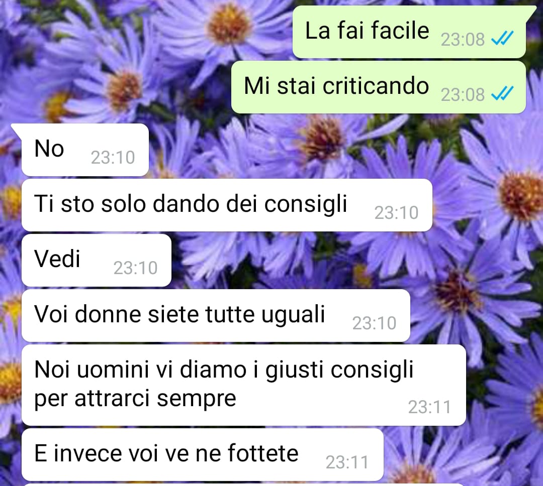Select 'Ti sto solo dando dei consigli' message
543x486 pixels.
point(227,205)
